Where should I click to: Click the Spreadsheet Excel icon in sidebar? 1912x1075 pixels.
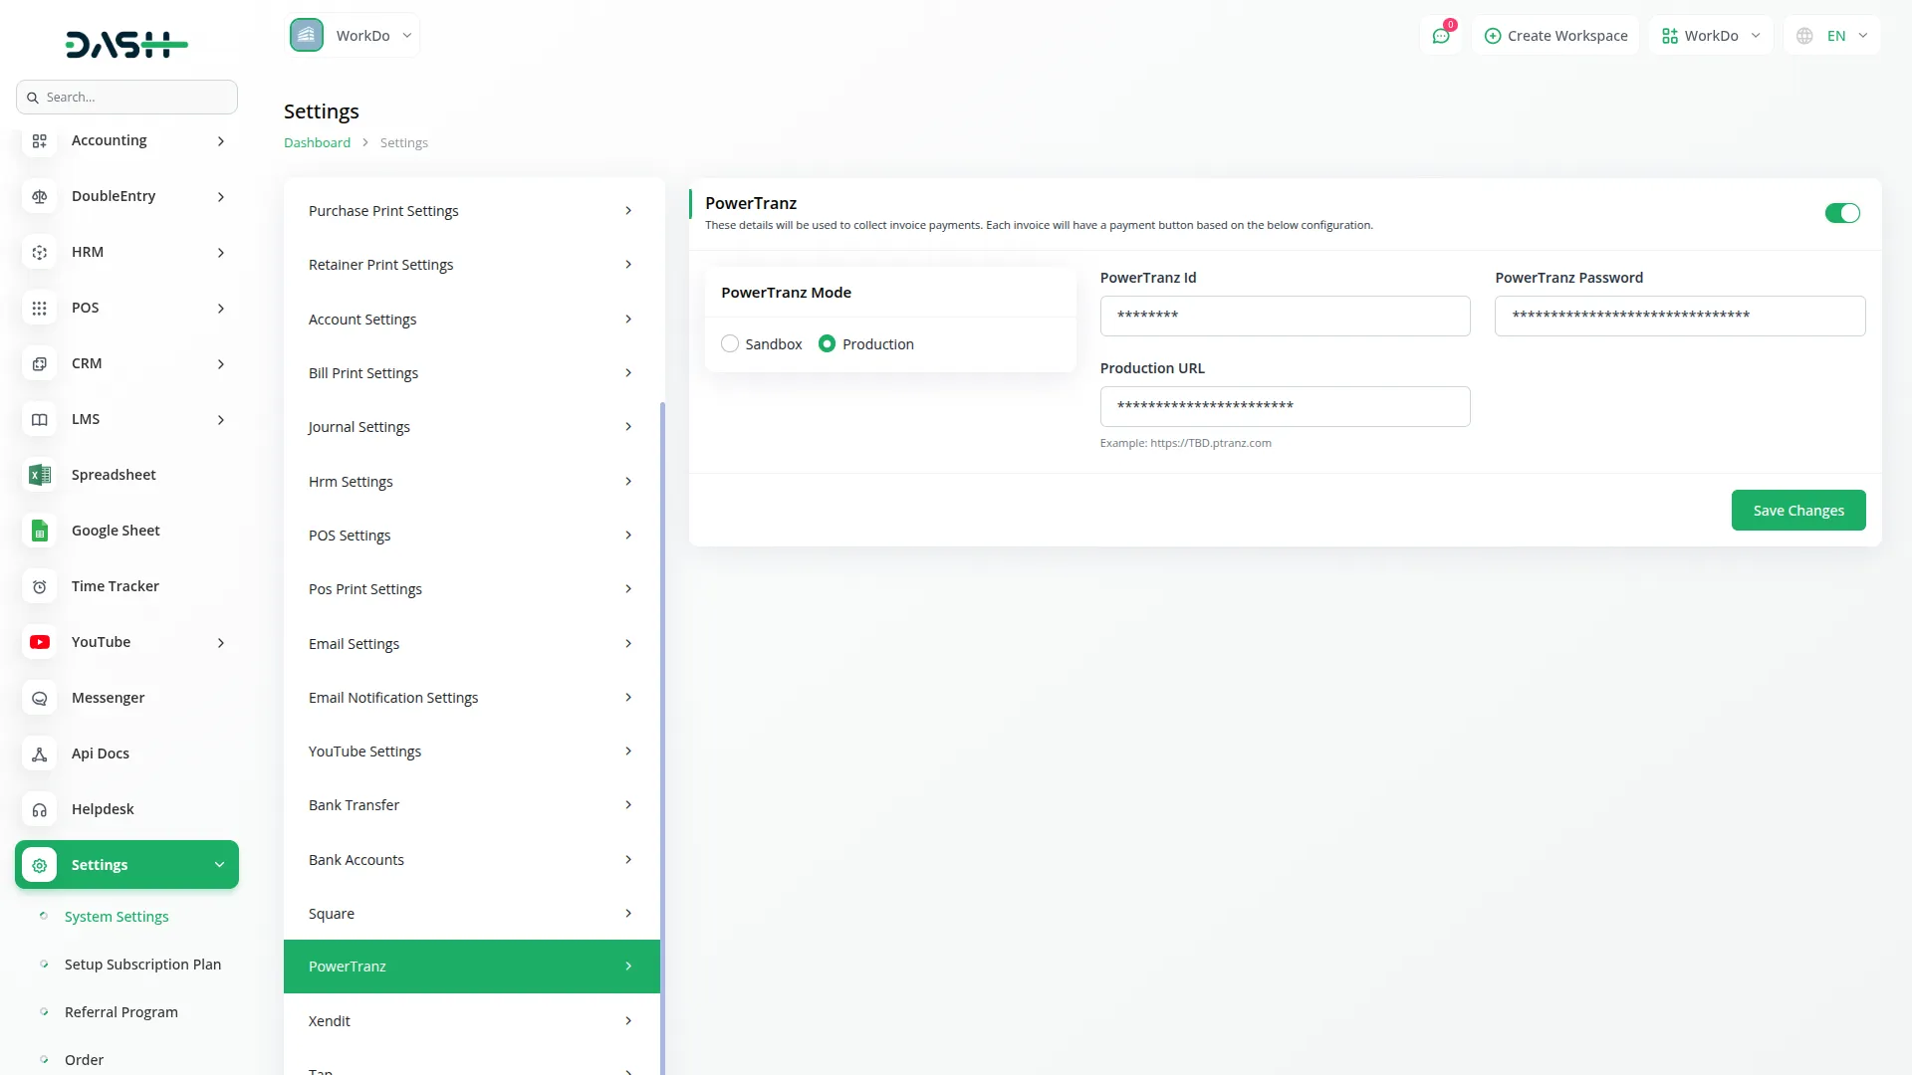coord(40,475)
